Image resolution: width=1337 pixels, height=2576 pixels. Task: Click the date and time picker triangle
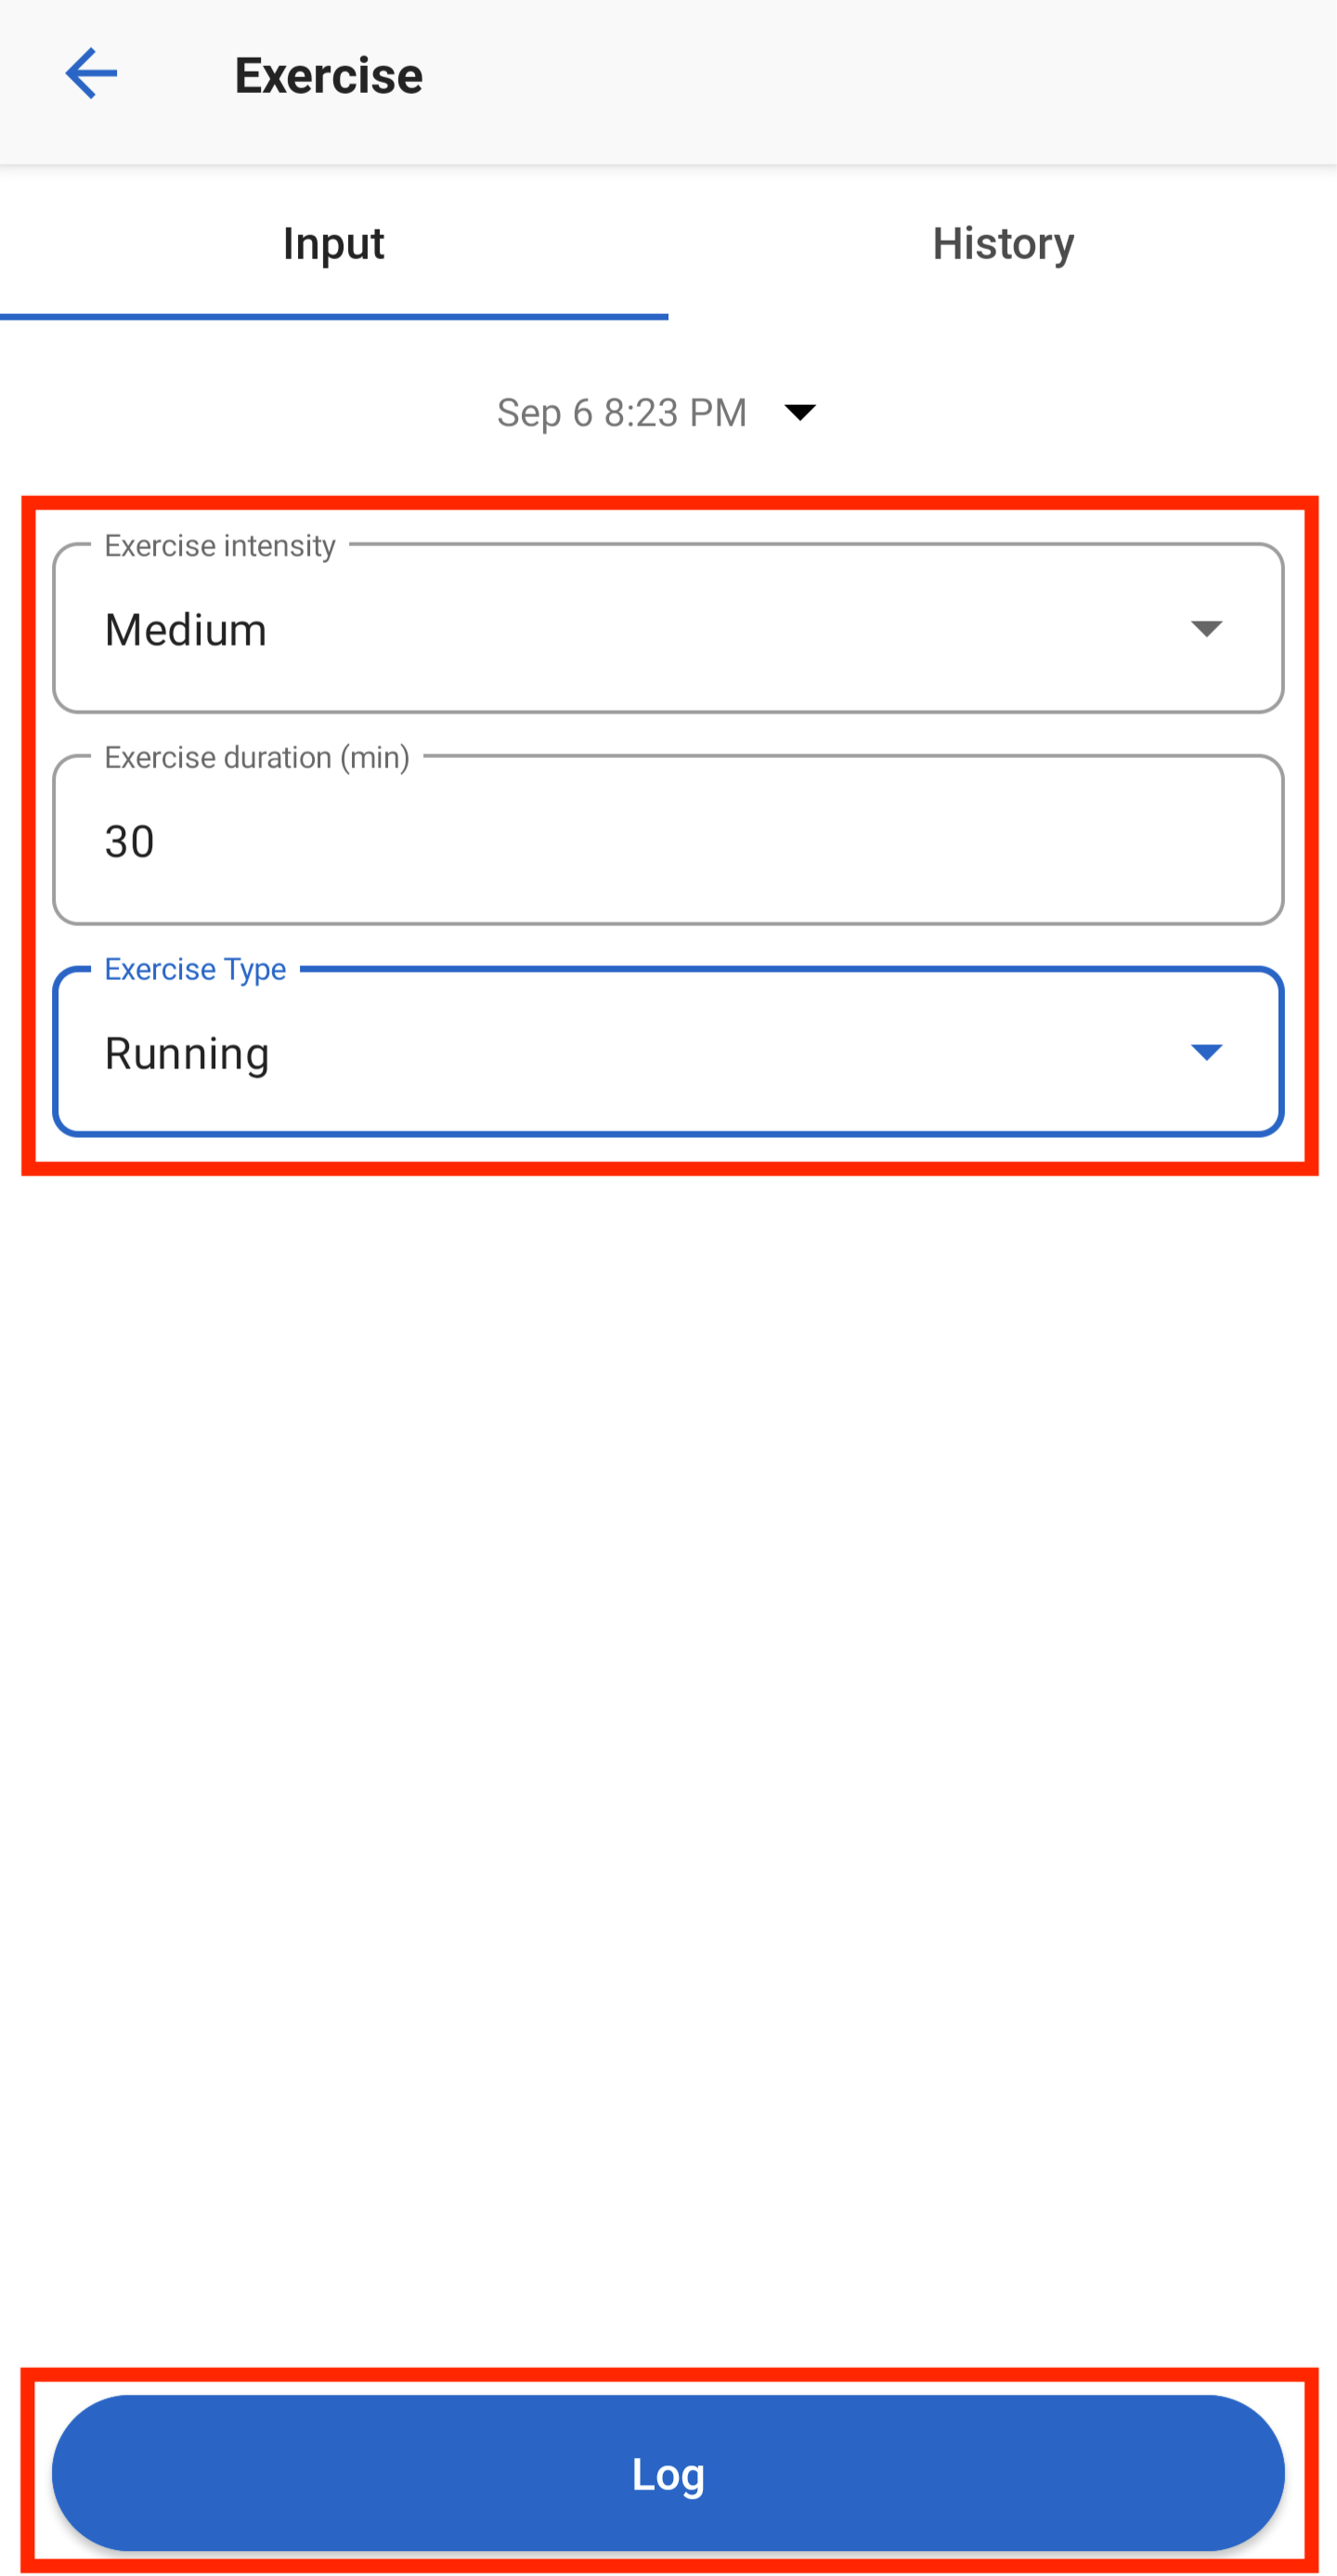(x=799, y=412)
